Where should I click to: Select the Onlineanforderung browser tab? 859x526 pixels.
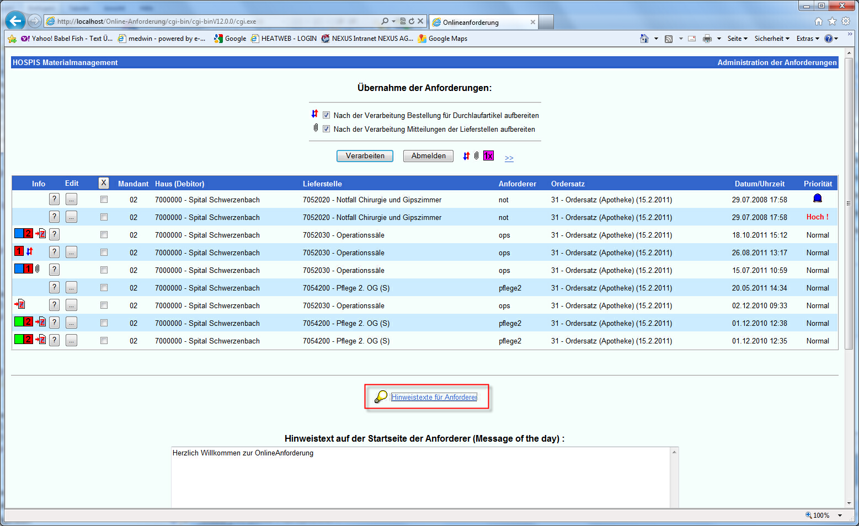pos(483,22)
